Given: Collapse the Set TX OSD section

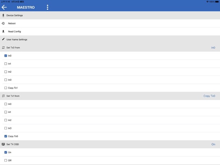Looking at the screenshot, I should (x=110, y=144).
